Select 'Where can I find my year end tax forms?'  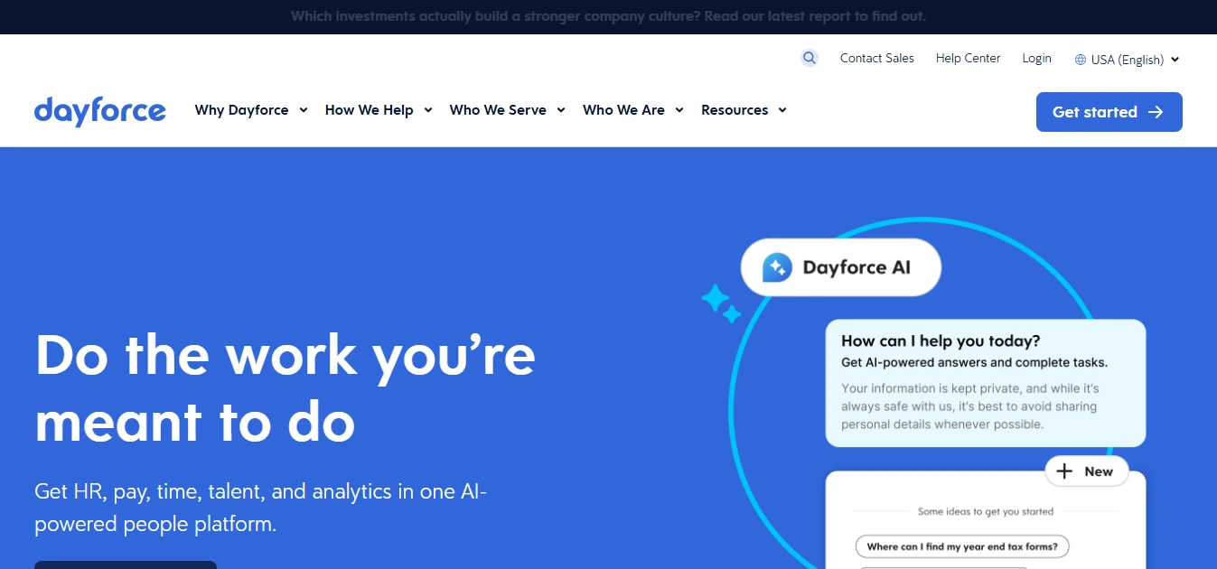pyautogui.click(x=962, y=546)
